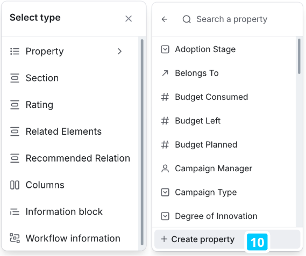
Task: Click the search magnifier icon
Action: (187, 19)
